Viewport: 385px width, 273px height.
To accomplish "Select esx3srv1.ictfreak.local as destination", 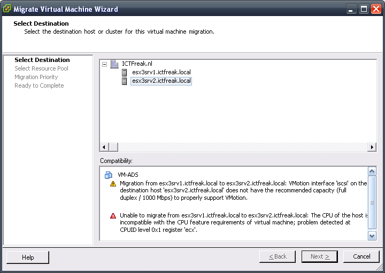I will pos(161,72).
